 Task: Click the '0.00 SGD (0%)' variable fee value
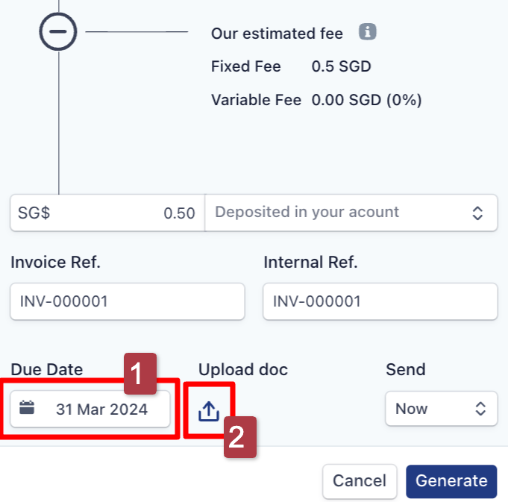[x=366, y=100]
